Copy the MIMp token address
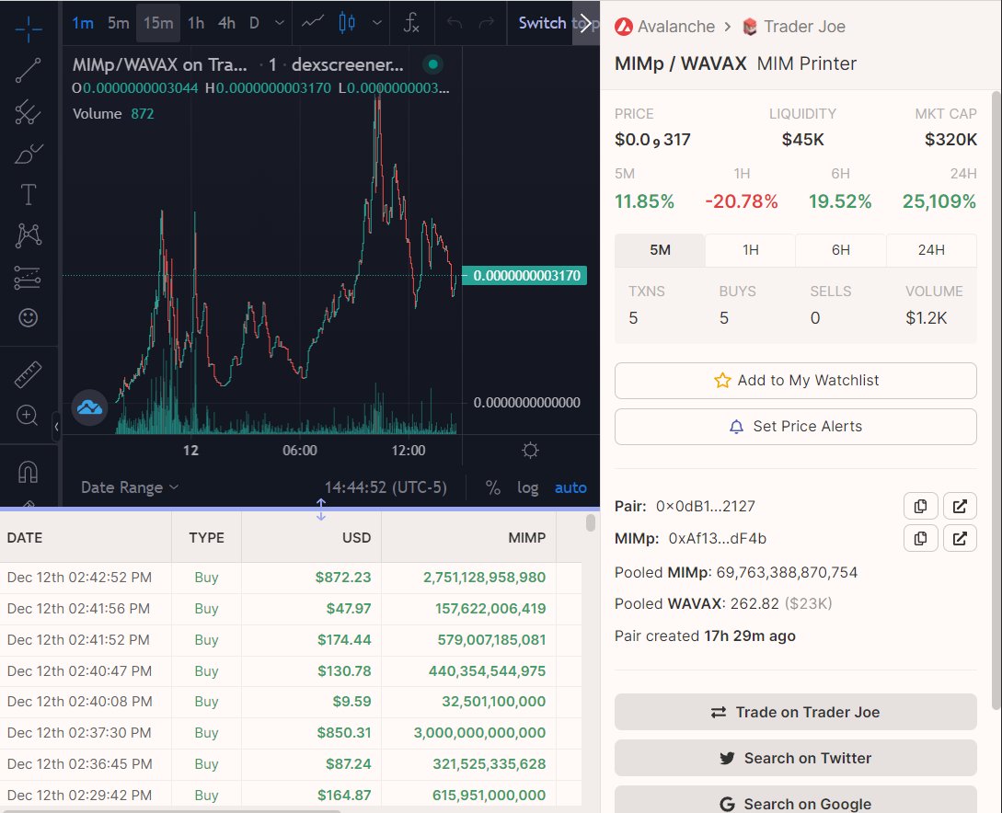 pyautogui.click(x=920, y=538)
